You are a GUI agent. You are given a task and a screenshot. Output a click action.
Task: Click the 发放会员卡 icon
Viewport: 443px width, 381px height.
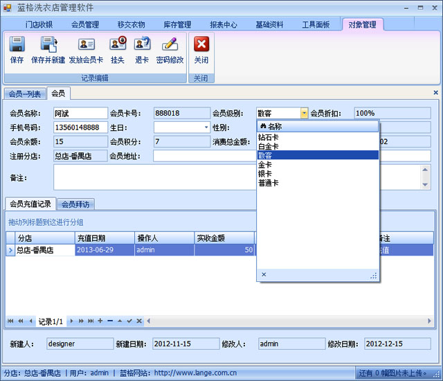(86, 44)
